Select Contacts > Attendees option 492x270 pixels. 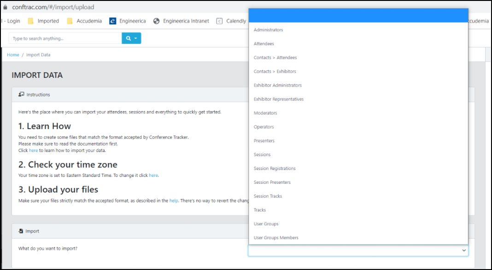pyautogui.click(x=358, y=58)
